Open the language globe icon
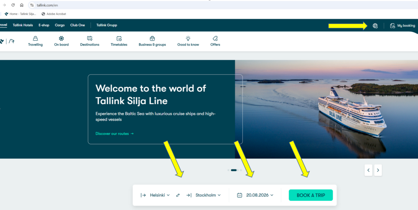418x210 pixels. 375,26
